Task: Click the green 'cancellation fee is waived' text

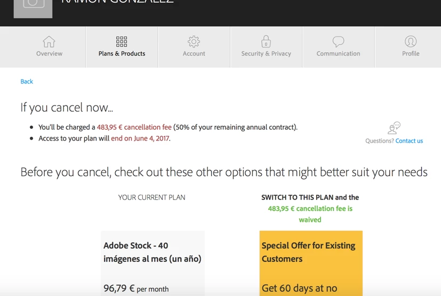Action: tap(310, 214)
